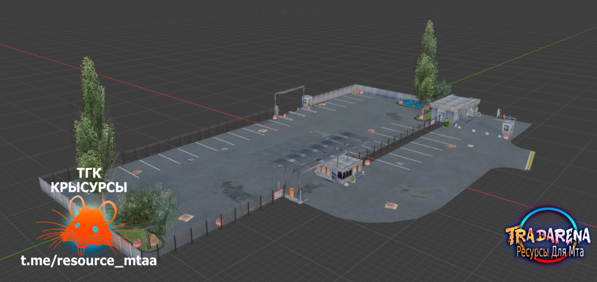Click the t.me/resource_mtaa link text

tap(89, 262)
